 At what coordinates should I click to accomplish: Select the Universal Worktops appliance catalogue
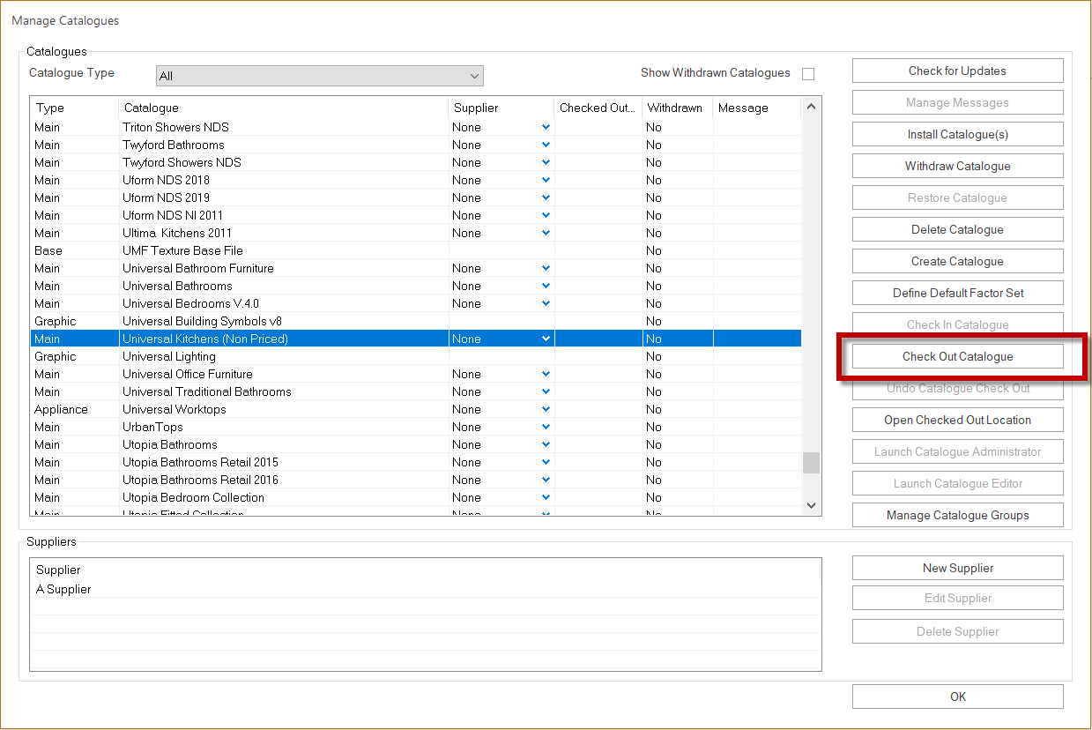click(x=416, y=409)
